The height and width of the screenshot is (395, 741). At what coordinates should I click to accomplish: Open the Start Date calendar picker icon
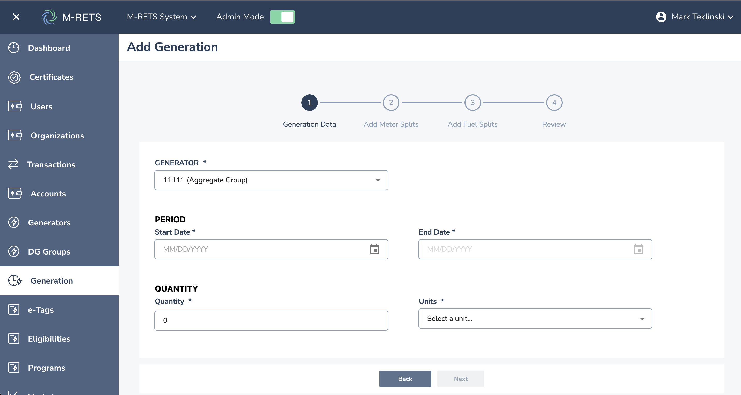[x=374, y=249]
